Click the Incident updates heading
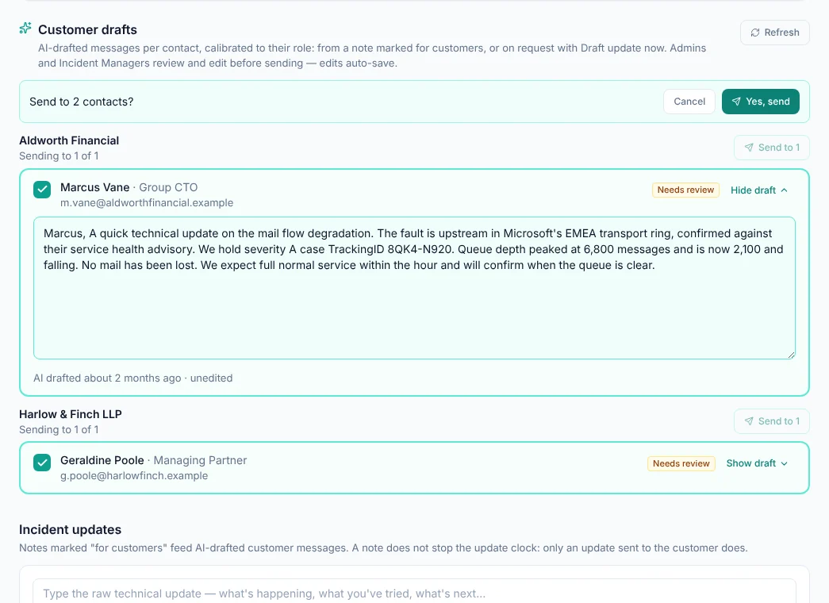Image resolution: width=829 pixels, height=603 pixels. [x=71, y=529]
